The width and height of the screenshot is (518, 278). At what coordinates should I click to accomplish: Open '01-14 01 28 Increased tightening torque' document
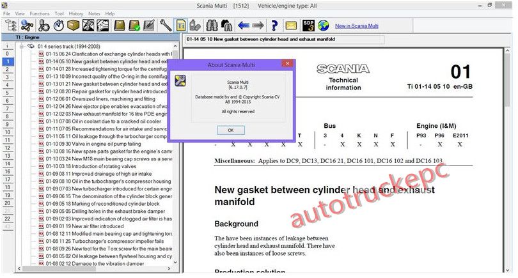pos(106,69)
